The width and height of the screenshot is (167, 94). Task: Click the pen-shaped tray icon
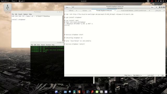[x=158, y=1]
